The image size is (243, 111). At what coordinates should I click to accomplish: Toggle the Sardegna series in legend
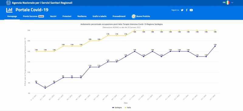[x=117, y=107]
